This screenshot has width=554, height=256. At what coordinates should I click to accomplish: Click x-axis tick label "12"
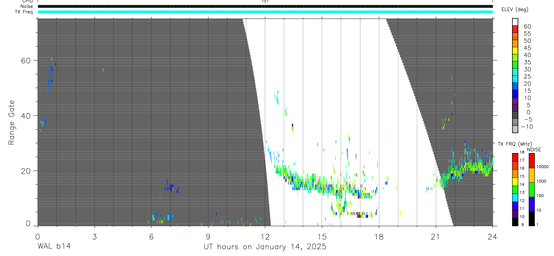[265, 236]
